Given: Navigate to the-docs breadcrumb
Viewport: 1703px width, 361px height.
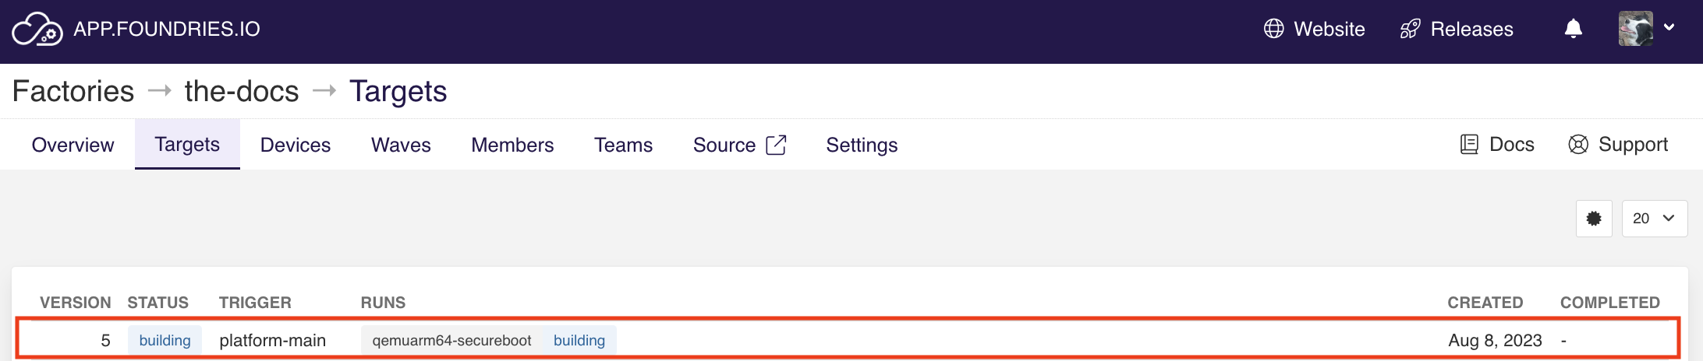Looking at the screenshot, I should [242, 91].
